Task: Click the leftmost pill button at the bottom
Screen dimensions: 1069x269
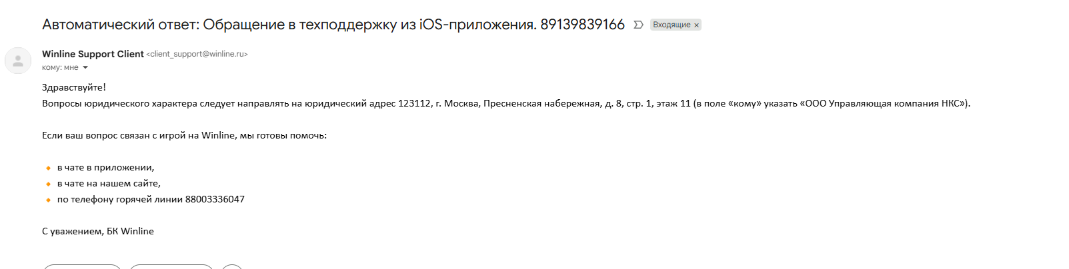Action: click(x=82, y=266)
